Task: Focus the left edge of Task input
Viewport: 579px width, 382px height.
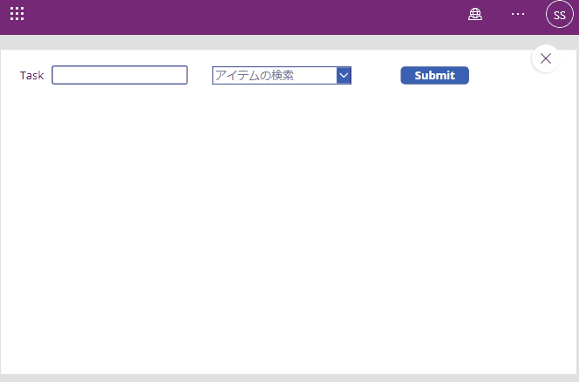Action: point(58,76)
